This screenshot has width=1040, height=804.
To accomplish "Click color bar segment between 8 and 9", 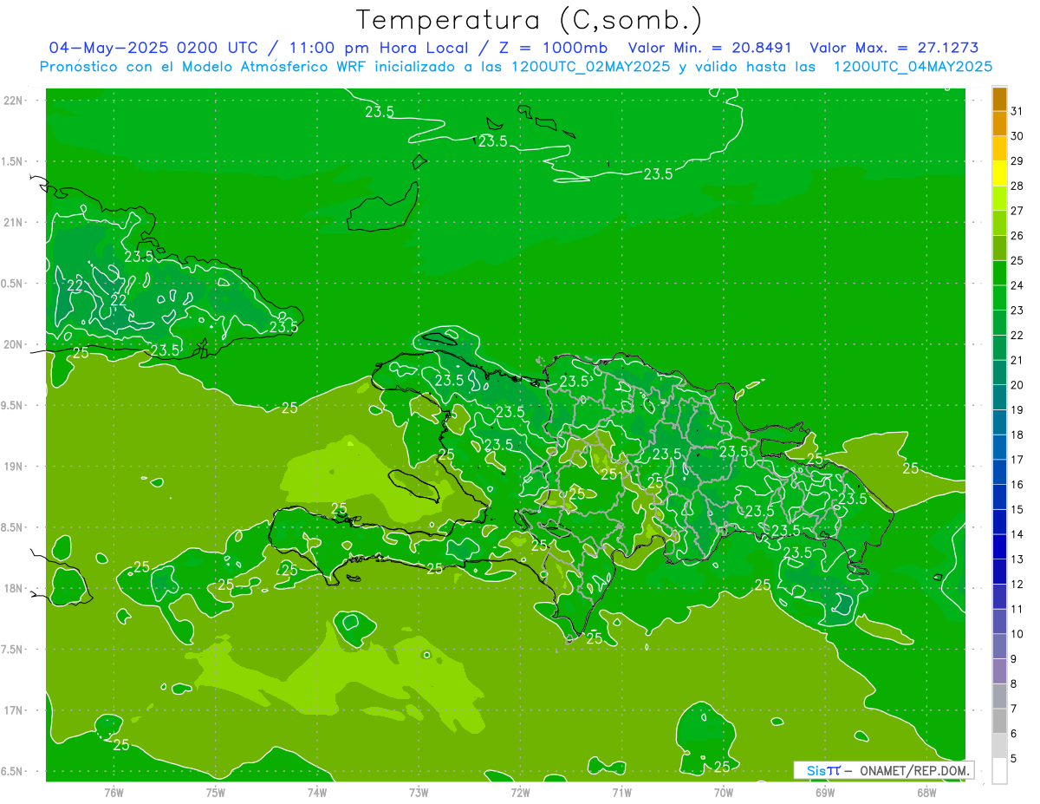I will 999,671.
